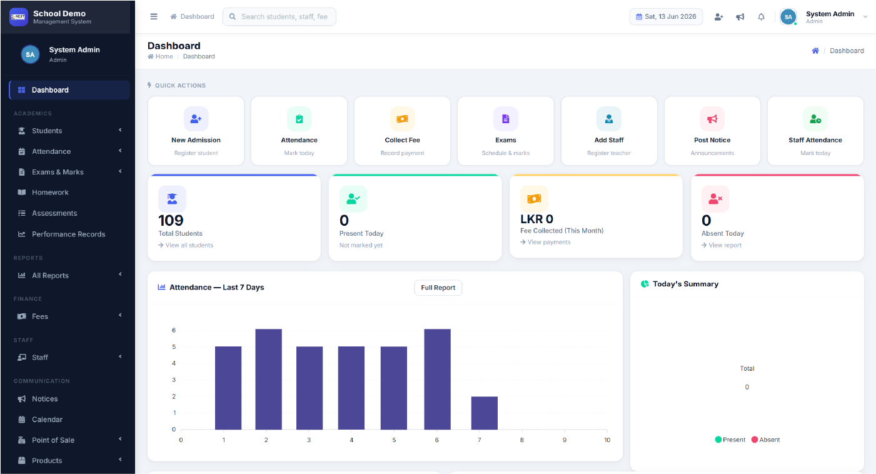
Task: Click the home icon in right breadcrumb
Action: coord(815,51)
